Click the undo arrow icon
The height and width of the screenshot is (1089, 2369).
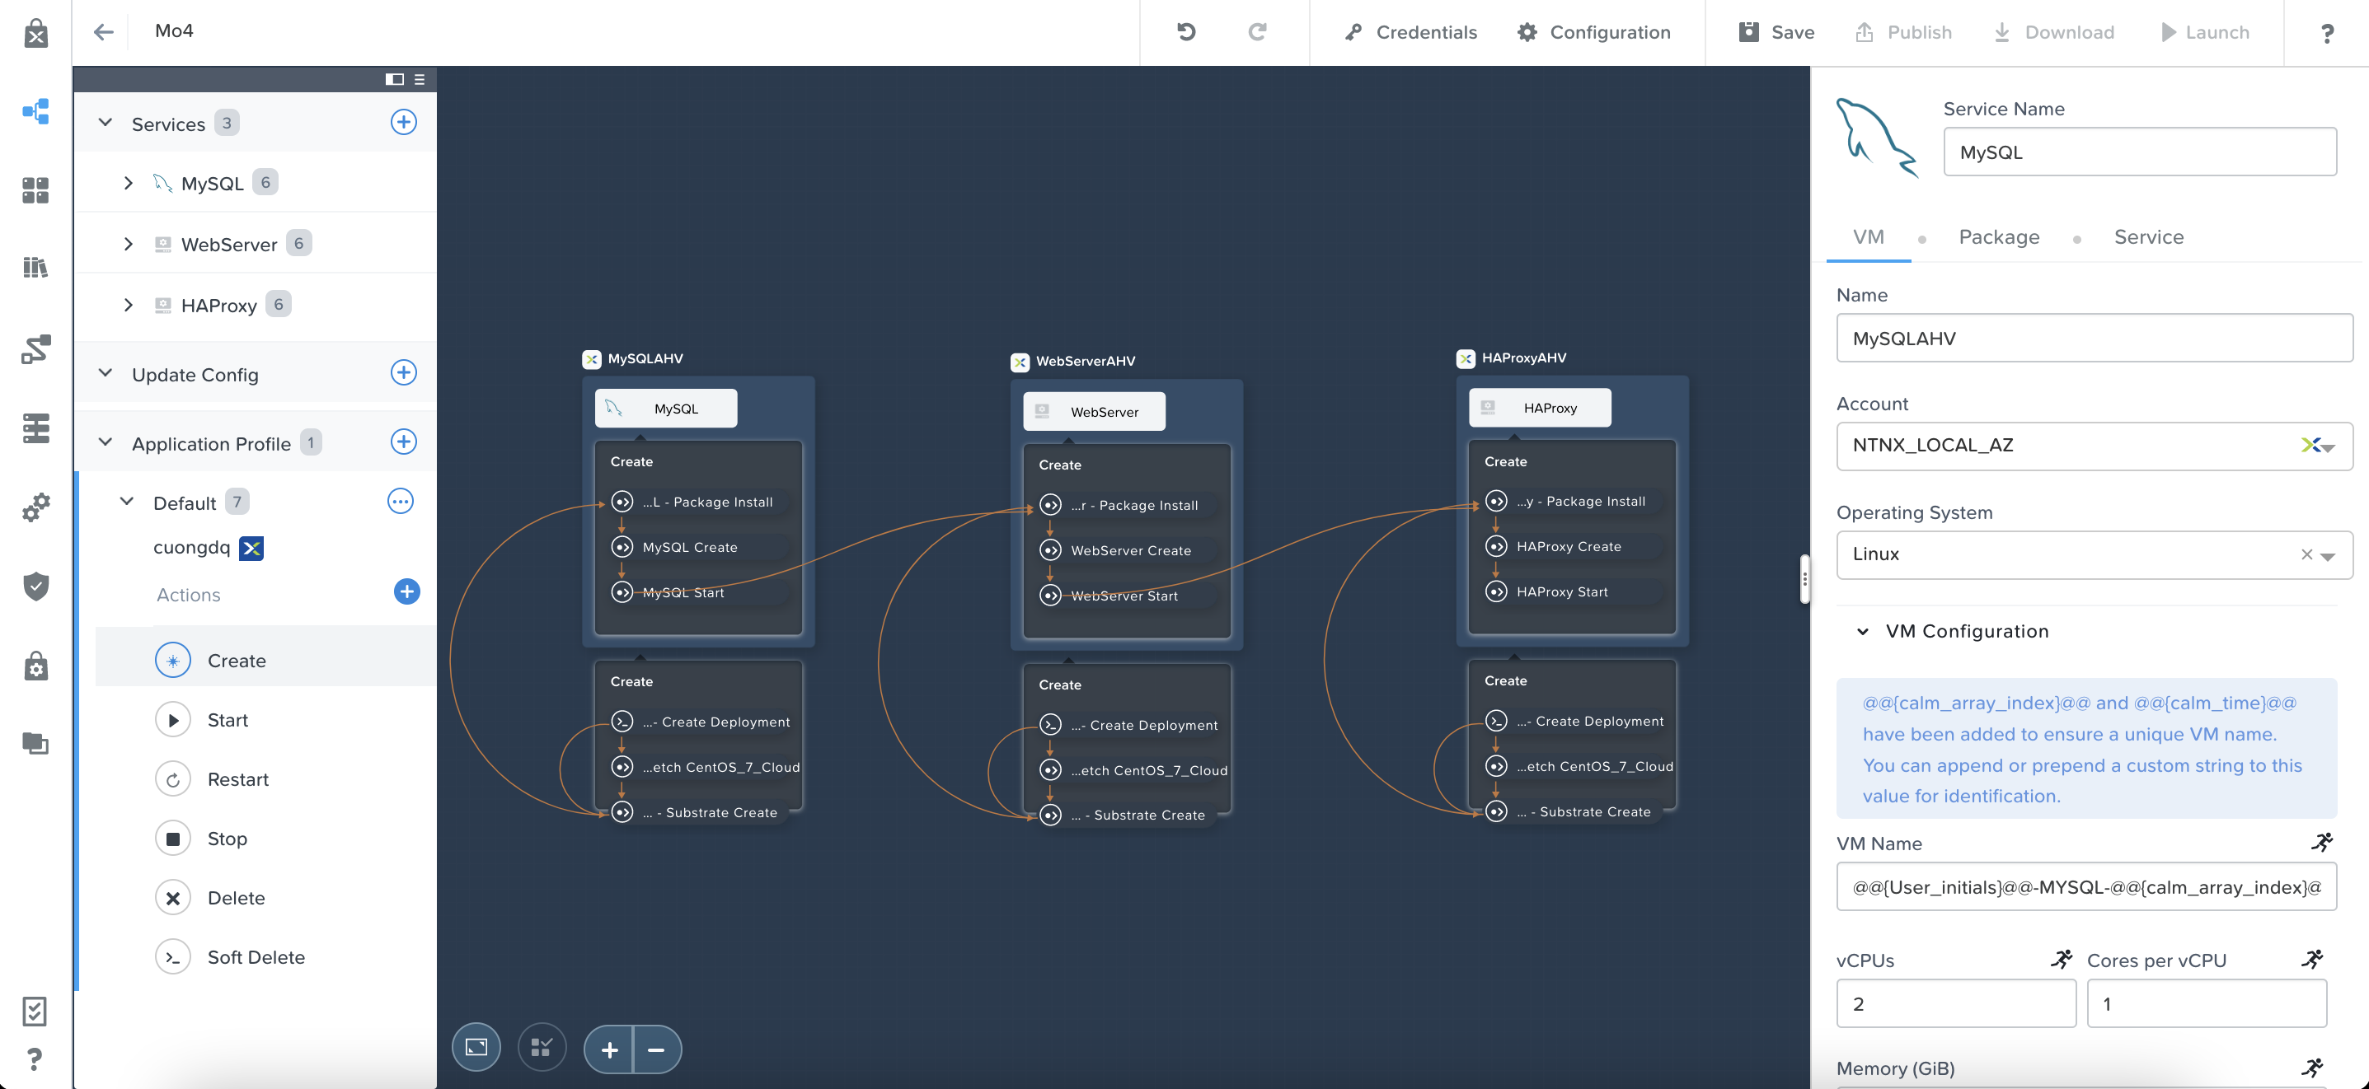[x=1186, y=32]
